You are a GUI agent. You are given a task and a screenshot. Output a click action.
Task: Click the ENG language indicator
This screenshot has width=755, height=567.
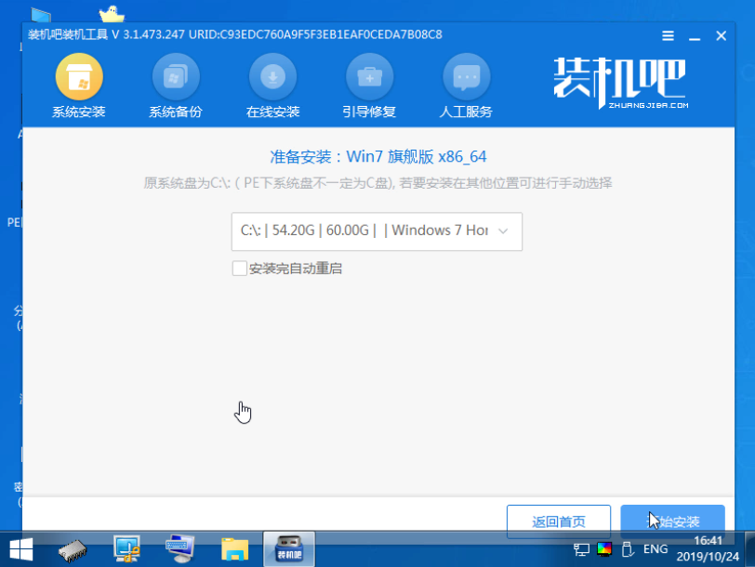point(655,549)
